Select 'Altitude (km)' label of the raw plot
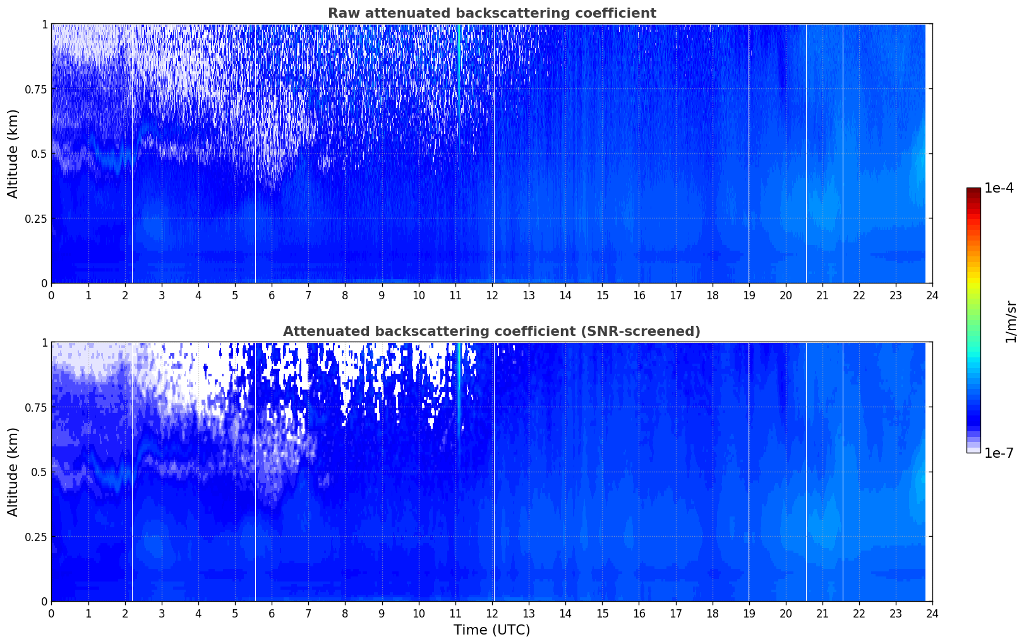Image resolution: width=1024 pixels, height=644 pixels. [x=13, y=153]
